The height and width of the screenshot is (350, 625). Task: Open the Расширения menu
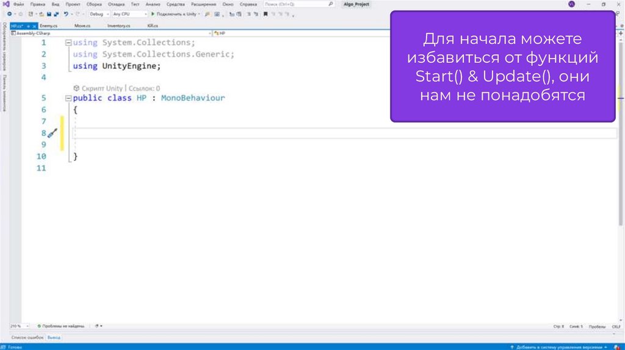coord(203,4)
